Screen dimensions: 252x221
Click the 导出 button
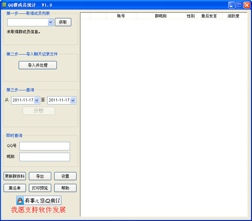(40, 176)
